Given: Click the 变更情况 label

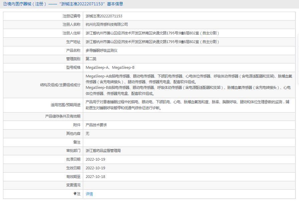Looking at the screenshot, I should click(73, 185).
